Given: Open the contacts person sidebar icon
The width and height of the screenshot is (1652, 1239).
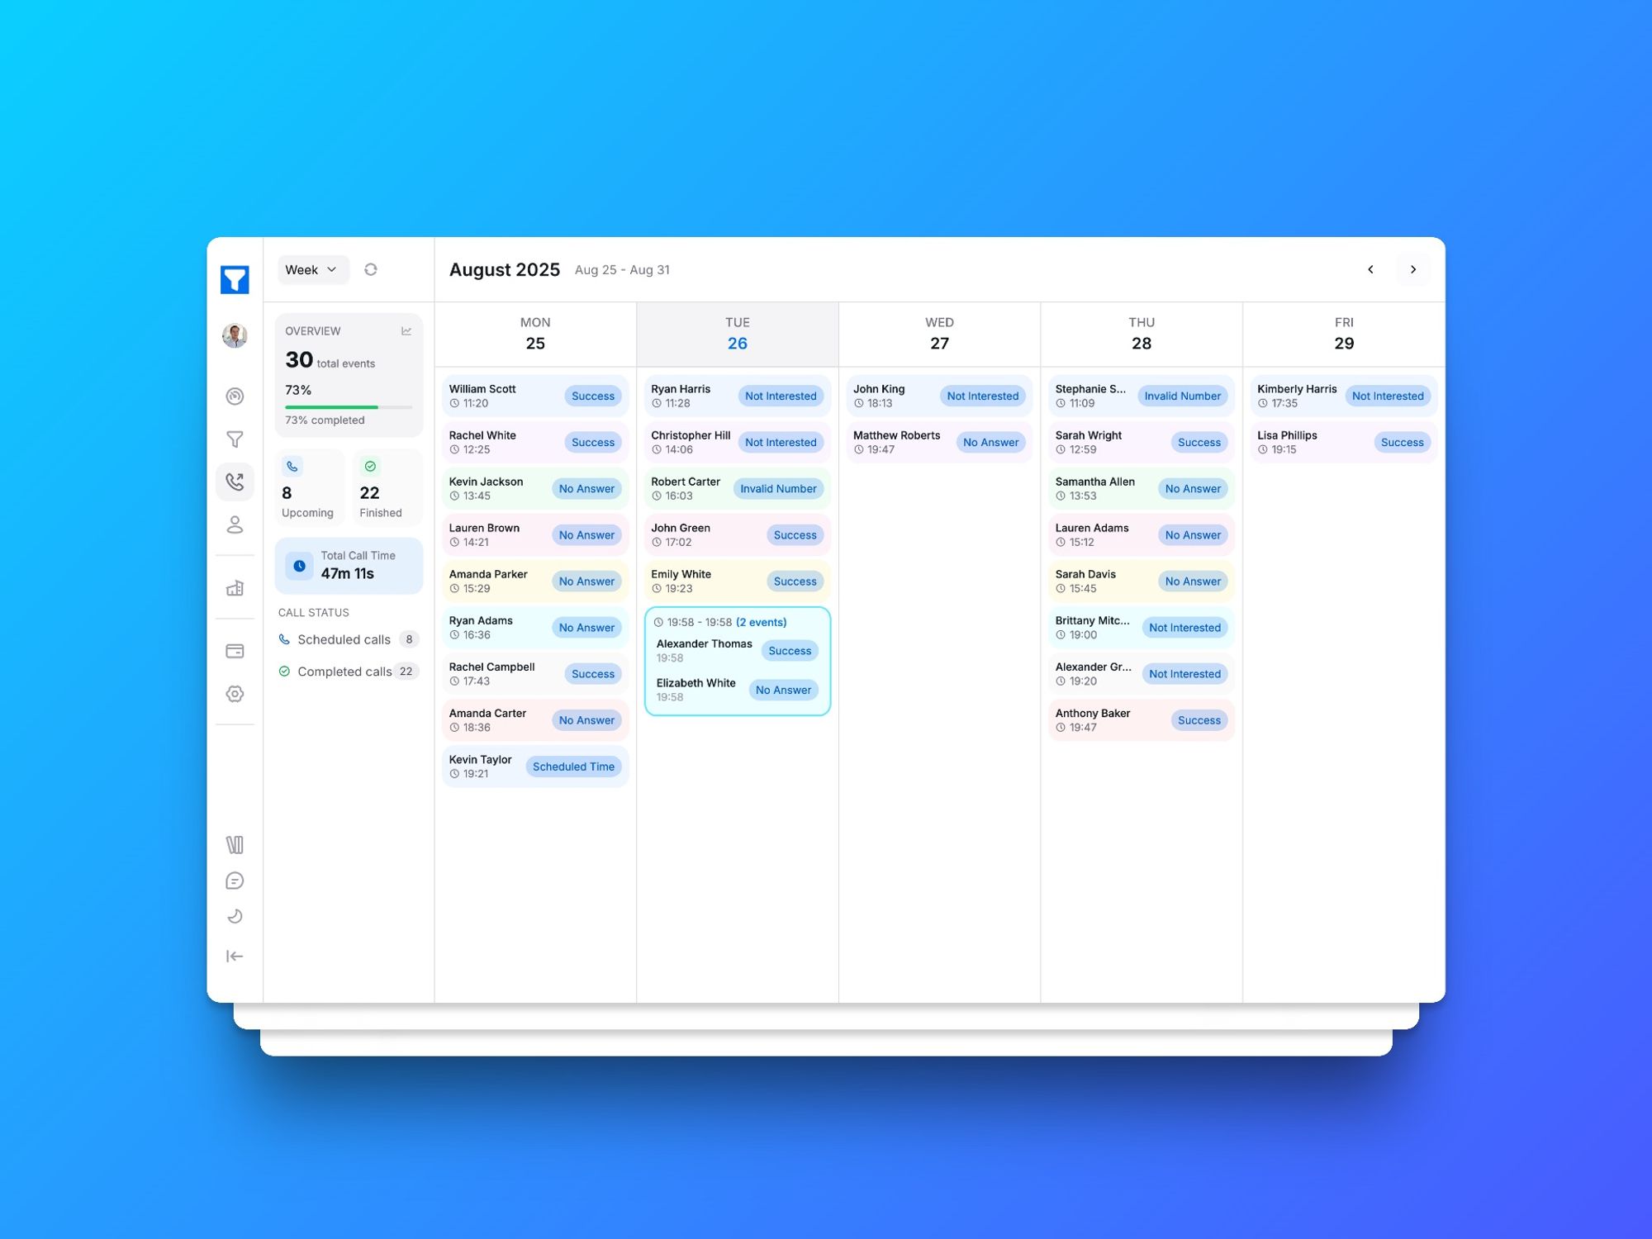Looking at the screenshot, I should (235, 525).
